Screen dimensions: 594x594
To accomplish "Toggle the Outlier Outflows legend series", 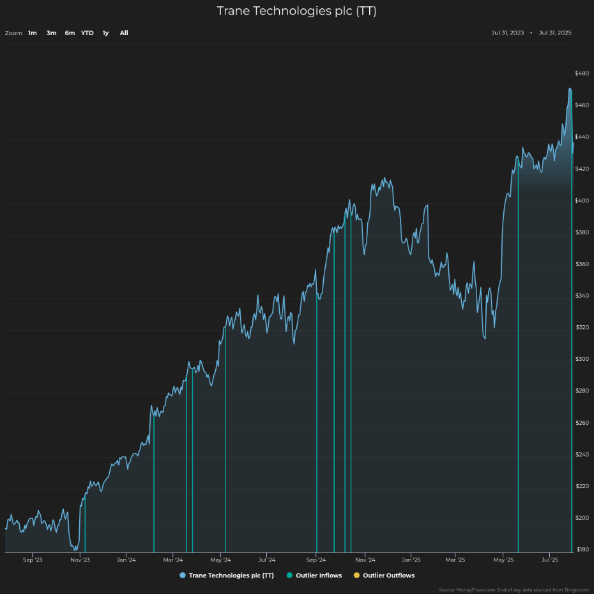I will [x=384, y=575].
